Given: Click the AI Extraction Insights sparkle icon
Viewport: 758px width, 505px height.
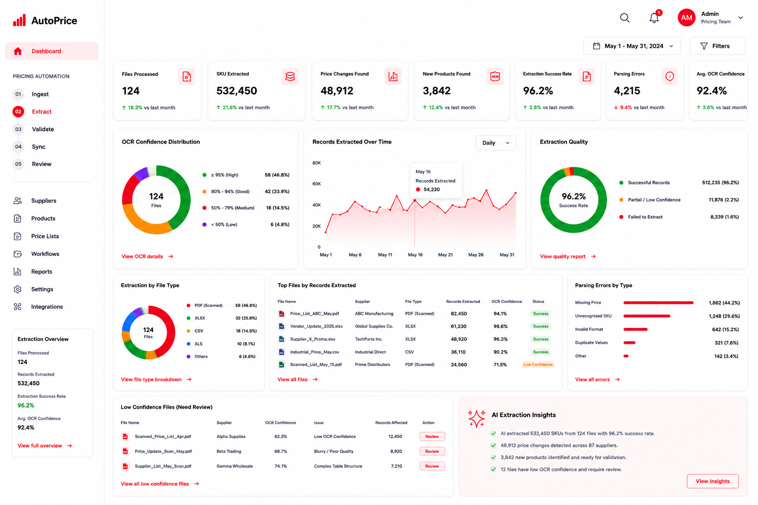Looking at the screenshot, I should (477, 419).
